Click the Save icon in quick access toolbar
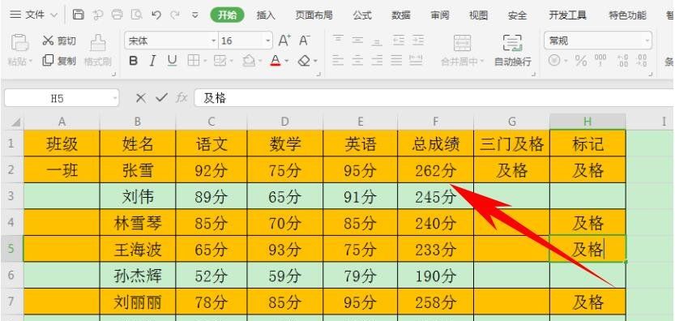The width and height of the screenshot is (675, 321). pyautogui.click(x=79, y=15)
